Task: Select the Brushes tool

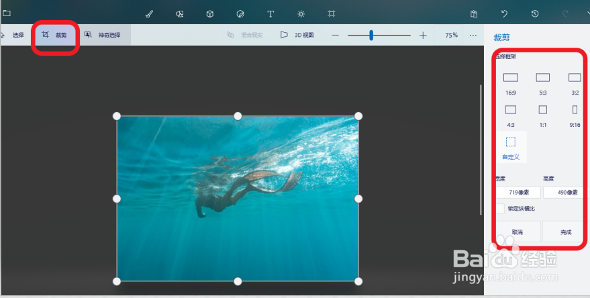Action: [150, 14]
